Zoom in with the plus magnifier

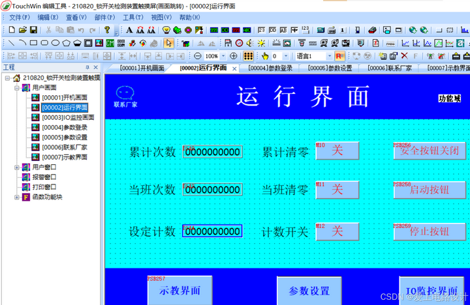pos(233,56)
